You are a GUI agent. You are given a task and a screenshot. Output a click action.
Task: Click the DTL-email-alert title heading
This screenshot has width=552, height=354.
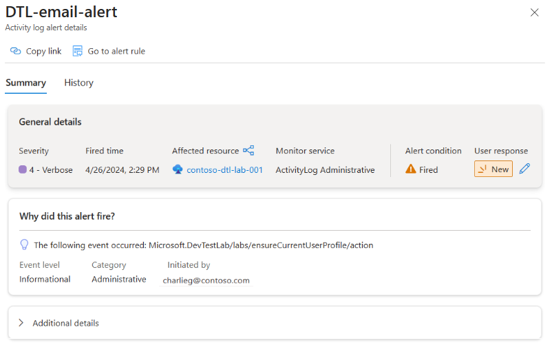point(61,12)
